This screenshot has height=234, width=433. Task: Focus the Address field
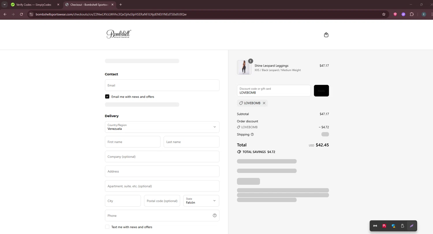click(162, 171)
